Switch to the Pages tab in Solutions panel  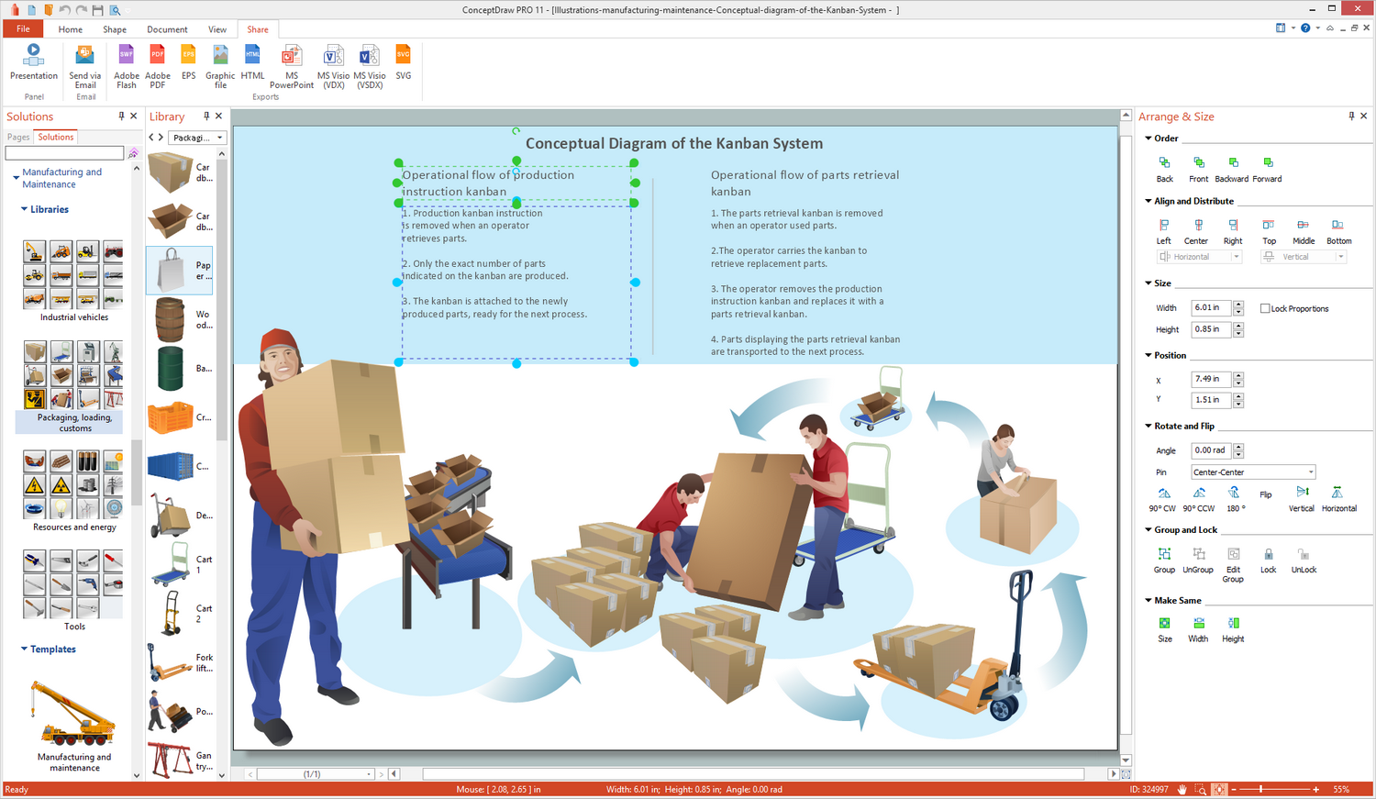pyautogui.click(x=18, y=137)
